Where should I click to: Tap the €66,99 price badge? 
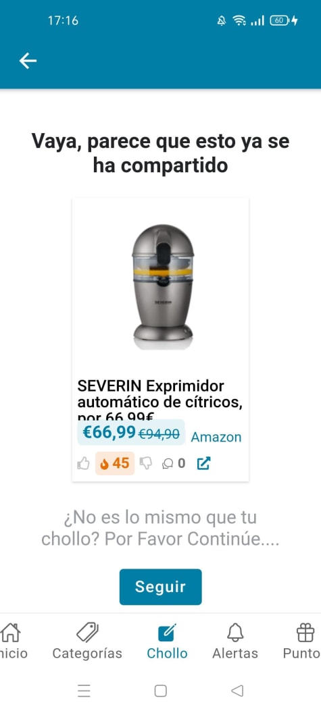tap(131, 432)
